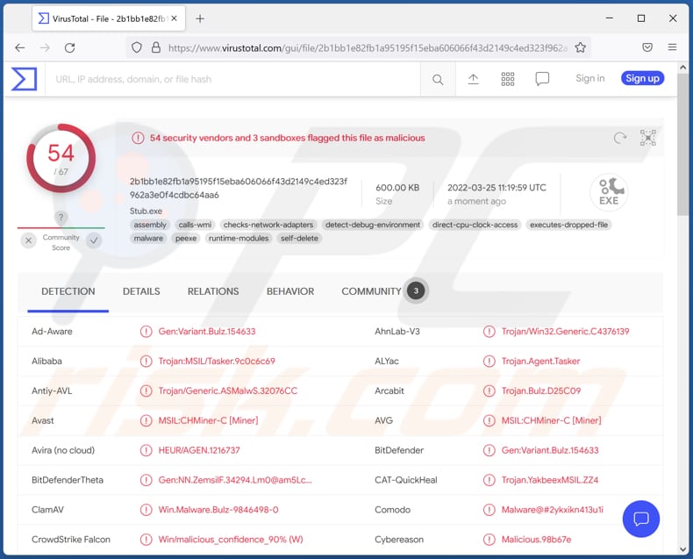Switch to the DETECTION tab
693x559 pixels.
coord(68,291)
